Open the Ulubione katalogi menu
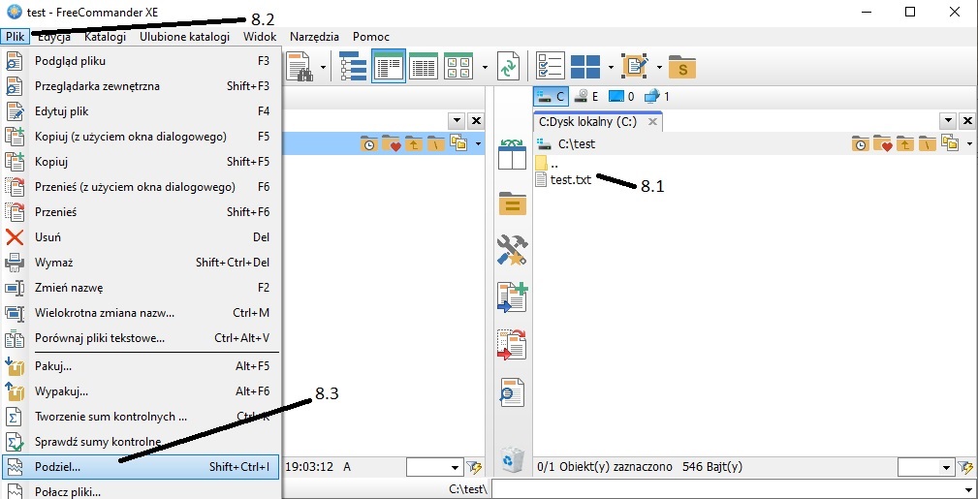This screenshot has height=499, width=978. pos(184,37)
